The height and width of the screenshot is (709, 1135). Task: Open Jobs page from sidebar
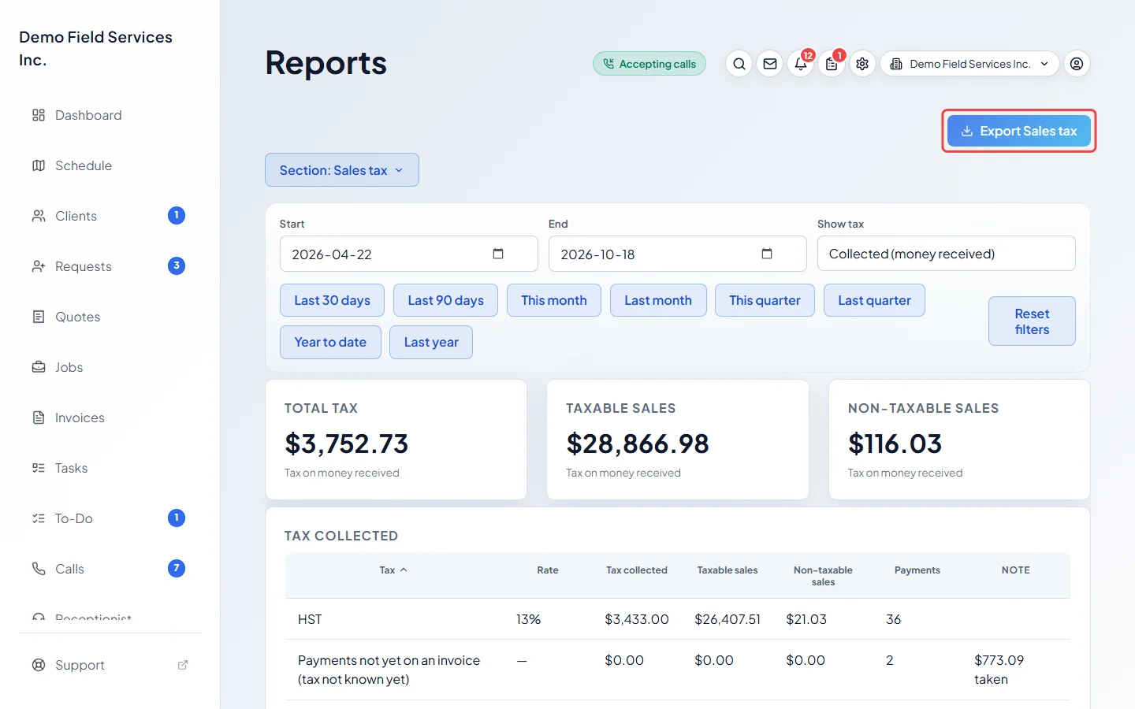tap(110, 367)
